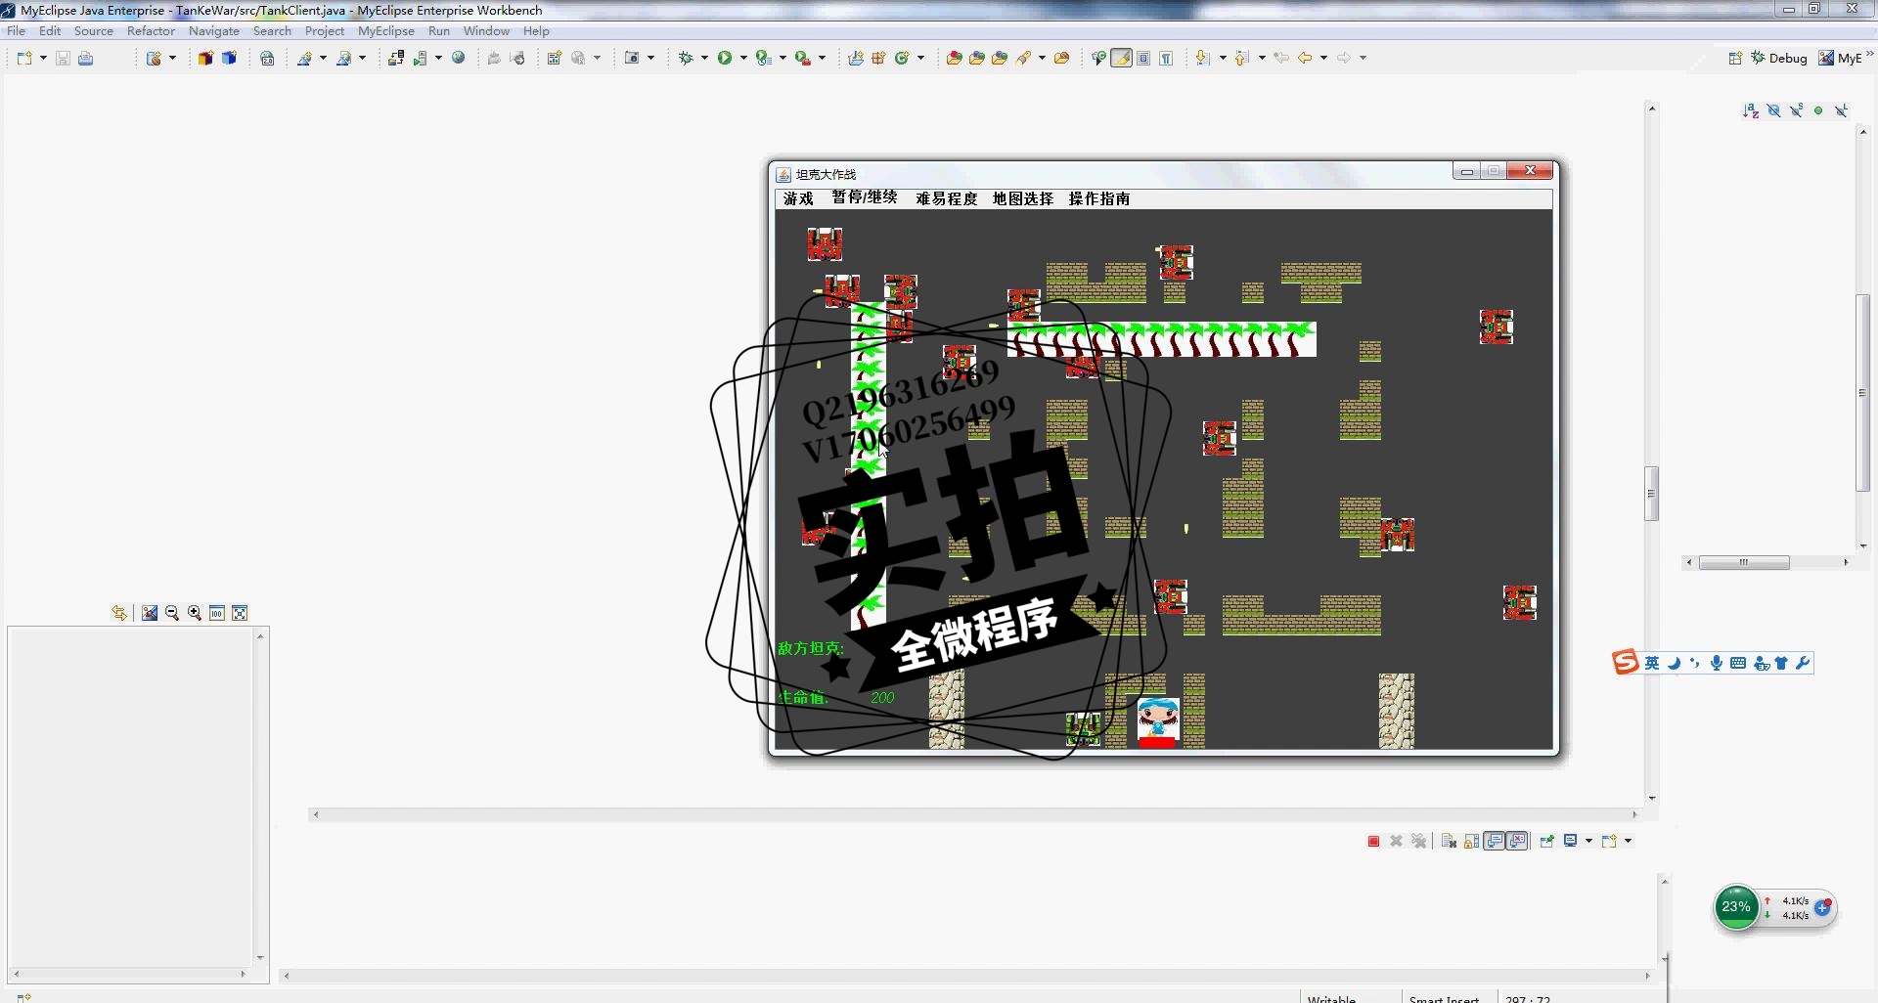The width and height of the screenshot is (1878, 1003).
Task: Click the Last Edit Location arrow icon
Action: tap(1281, 58)
